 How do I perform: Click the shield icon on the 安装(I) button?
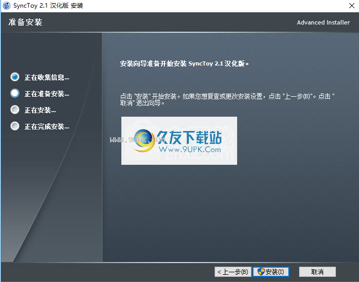pos(261,272)
